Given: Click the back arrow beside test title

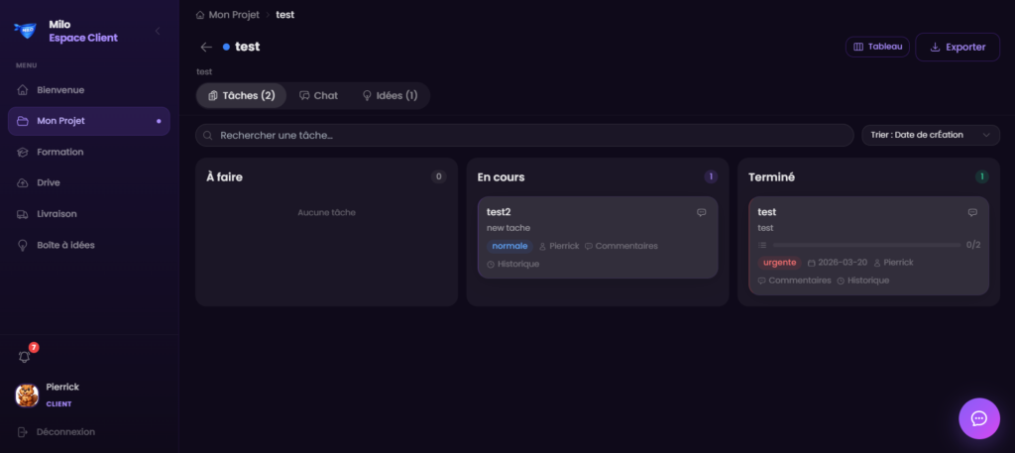Looking at the screenshot, I should click(x=206, y=47).
